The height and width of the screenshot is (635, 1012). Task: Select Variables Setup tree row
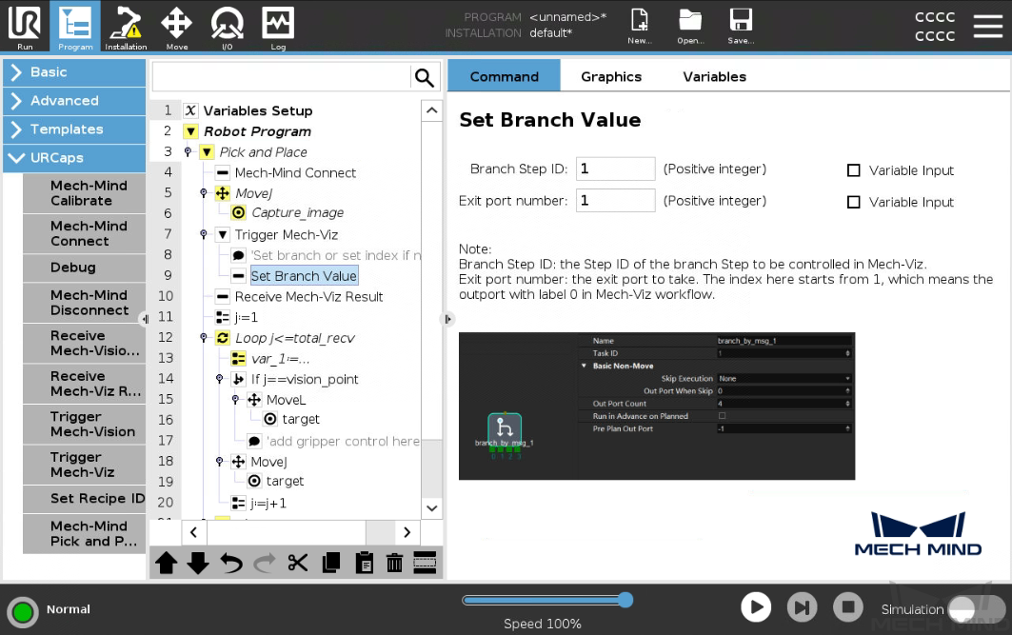click(x=257, y=111)
